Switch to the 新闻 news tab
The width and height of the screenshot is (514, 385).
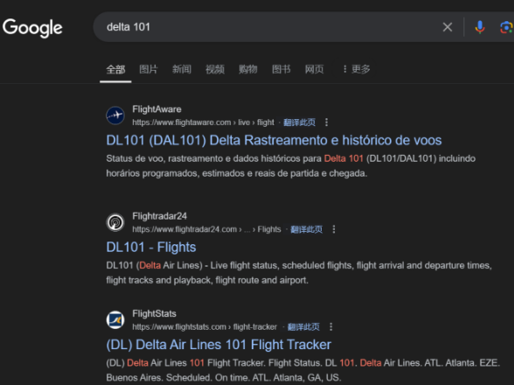182,69
